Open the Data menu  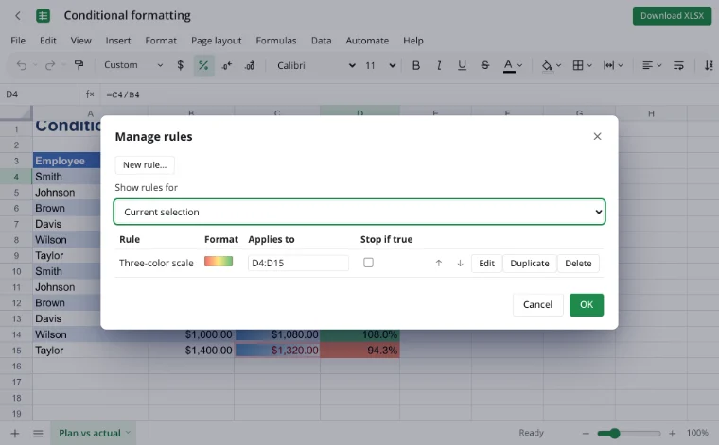321,41
